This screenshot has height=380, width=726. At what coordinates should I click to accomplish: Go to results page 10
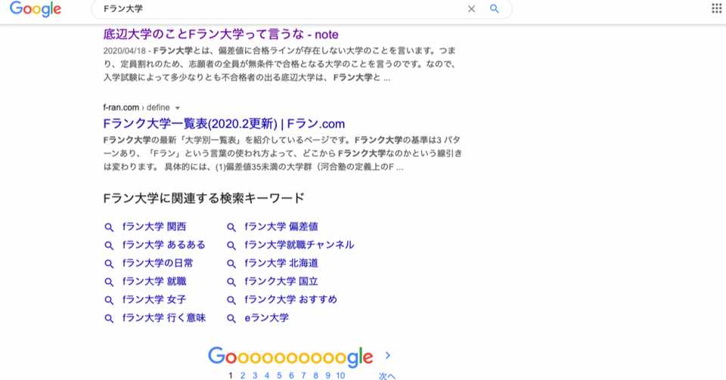click(x=340, y=375)
